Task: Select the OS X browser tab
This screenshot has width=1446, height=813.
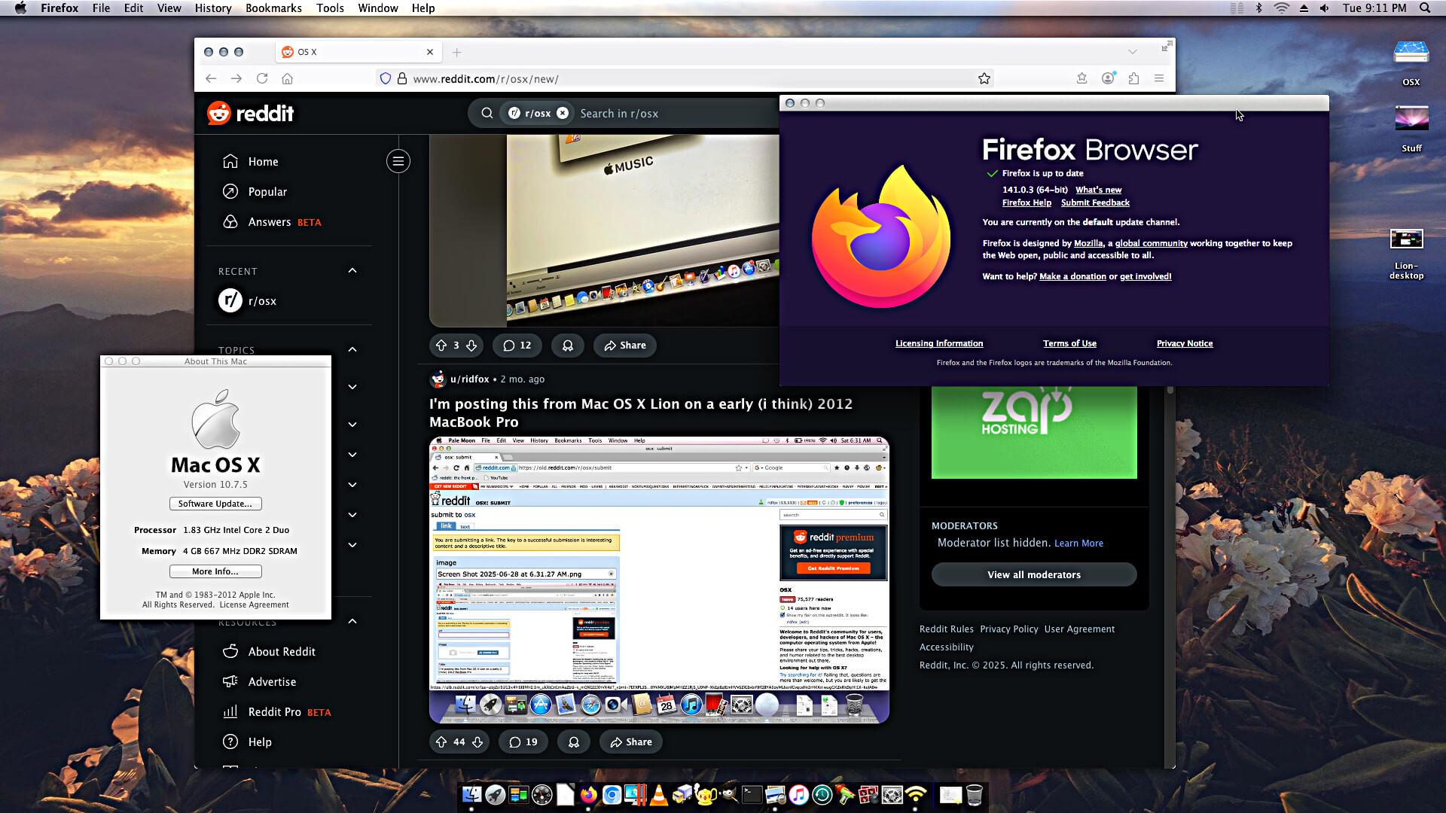Action: point(357,52)
